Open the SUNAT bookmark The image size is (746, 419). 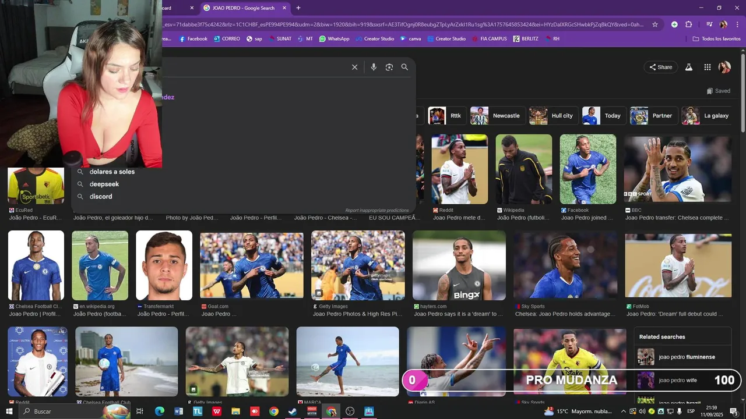(280, 39)
